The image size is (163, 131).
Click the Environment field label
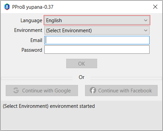click(x=28, y=30)
